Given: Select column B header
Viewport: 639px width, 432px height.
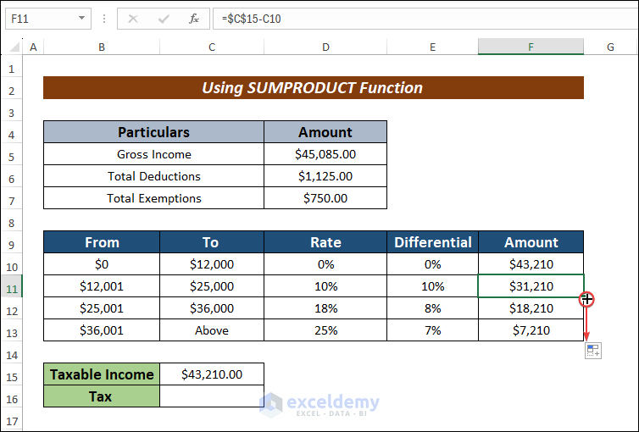Looking at the screenshot, I should pyautogui.click(x=102, y=47).
